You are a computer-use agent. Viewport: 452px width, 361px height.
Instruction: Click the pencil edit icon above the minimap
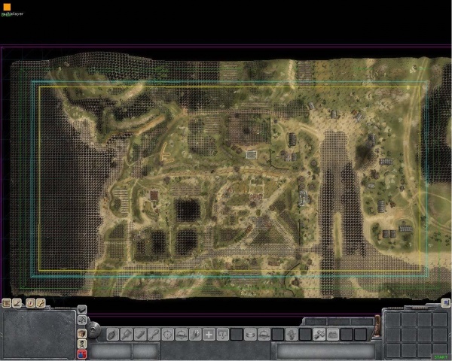pyautogui.click(x=17, y=303)
